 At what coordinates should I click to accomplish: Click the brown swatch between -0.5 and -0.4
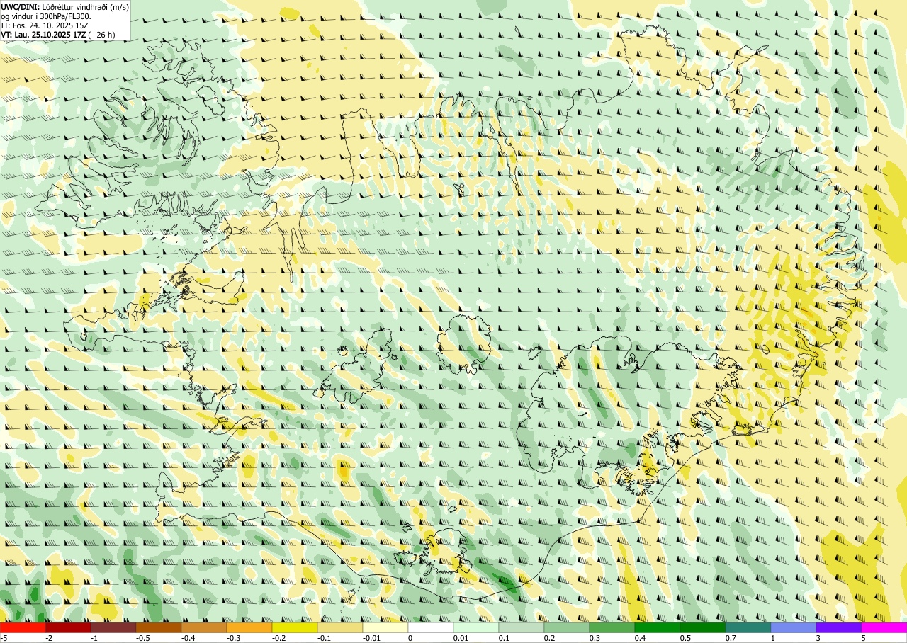click(159, 627)
